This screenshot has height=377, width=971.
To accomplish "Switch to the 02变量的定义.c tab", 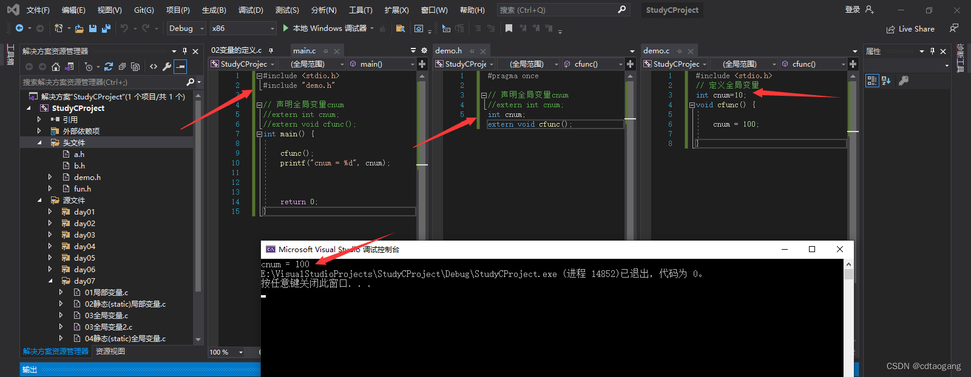I will click(x=237, y=50).
